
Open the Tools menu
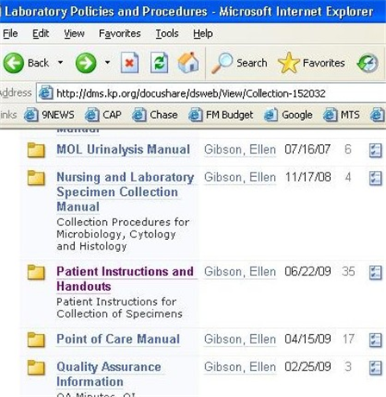point(167,34)
